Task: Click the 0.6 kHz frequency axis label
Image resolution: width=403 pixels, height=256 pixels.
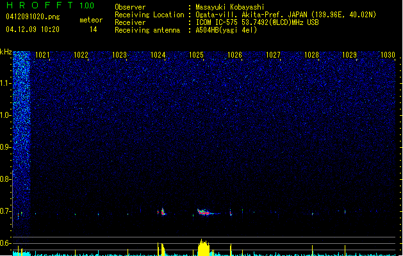Action: point(5,243)
